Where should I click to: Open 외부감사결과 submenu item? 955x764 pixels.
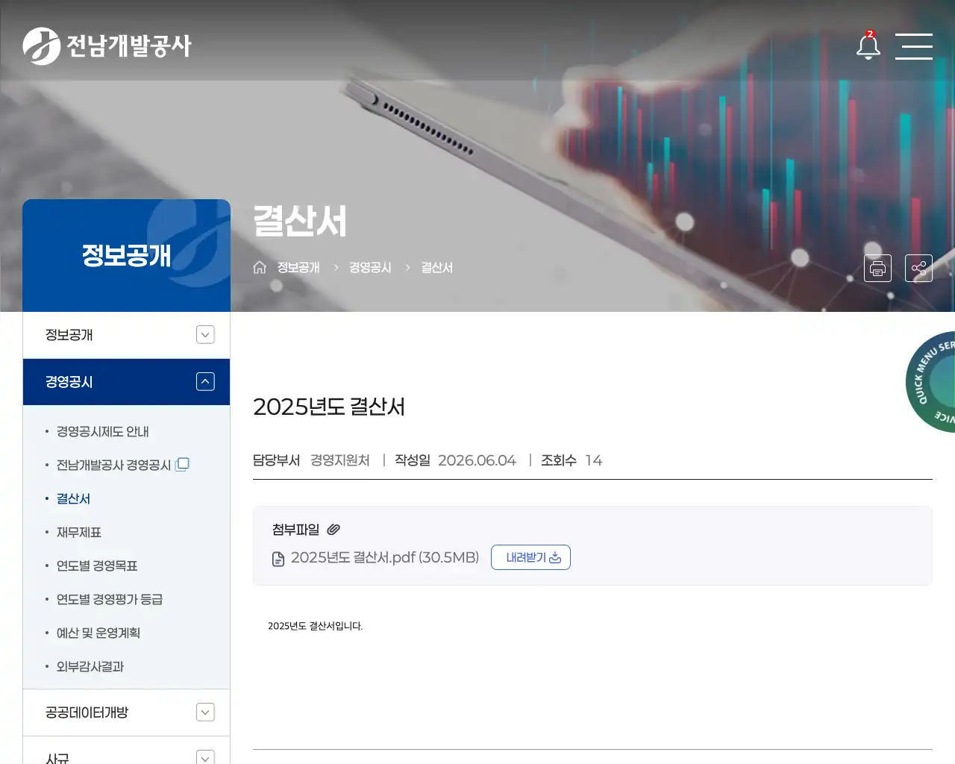(90, 666)
